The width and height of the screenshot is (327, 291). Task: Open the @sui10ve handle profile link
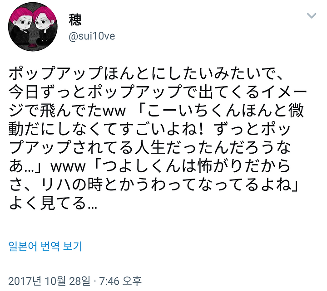92,36
